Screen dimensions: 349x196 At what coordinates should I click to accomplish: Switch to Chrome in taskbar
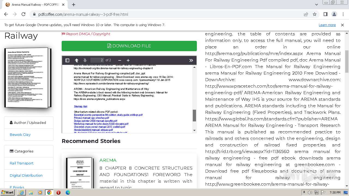coord(49,192)
